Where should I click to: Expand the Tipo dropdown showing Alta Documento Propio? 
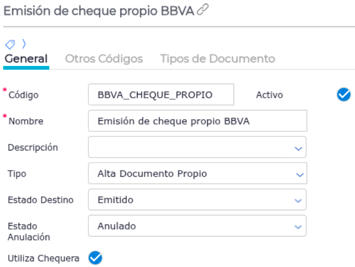point(298,174)
